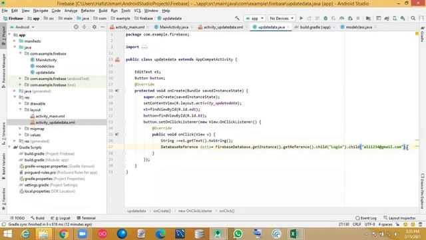Viewport: 426px width, 240px height.
Task: Toggle the Build Variants side panel
Action: [x=3, y=166]
